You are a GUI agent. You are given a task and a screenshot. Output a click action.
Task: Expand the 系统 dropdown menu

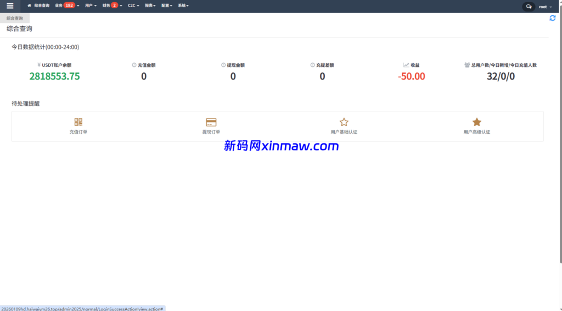(x=183, y=5)
